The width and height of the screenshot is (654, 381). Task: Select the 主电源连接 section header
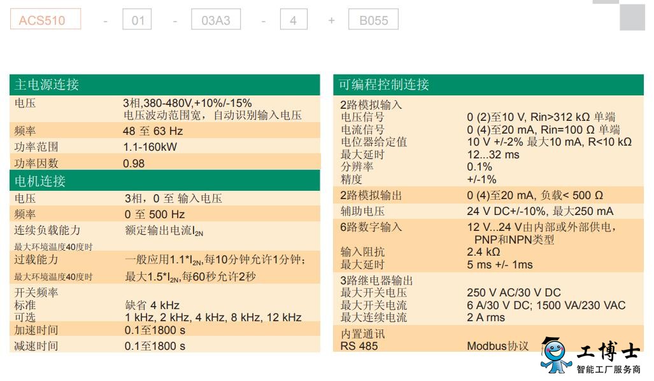[x=165, y=85]
